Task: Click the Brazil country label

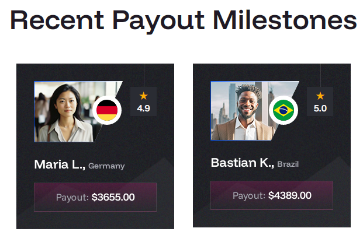Action: (288, 164)
